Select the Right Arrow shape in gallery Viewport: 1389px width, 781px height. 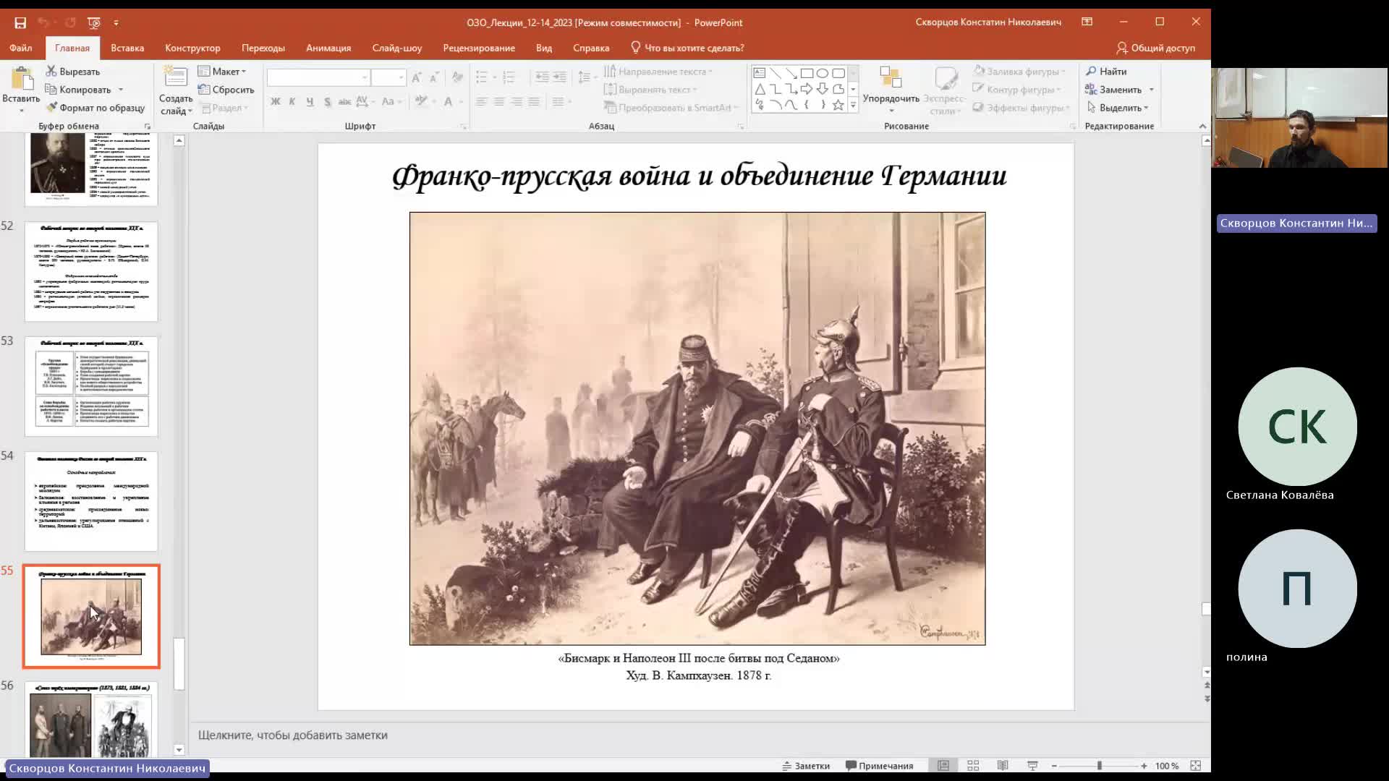(x=807, y=89)
